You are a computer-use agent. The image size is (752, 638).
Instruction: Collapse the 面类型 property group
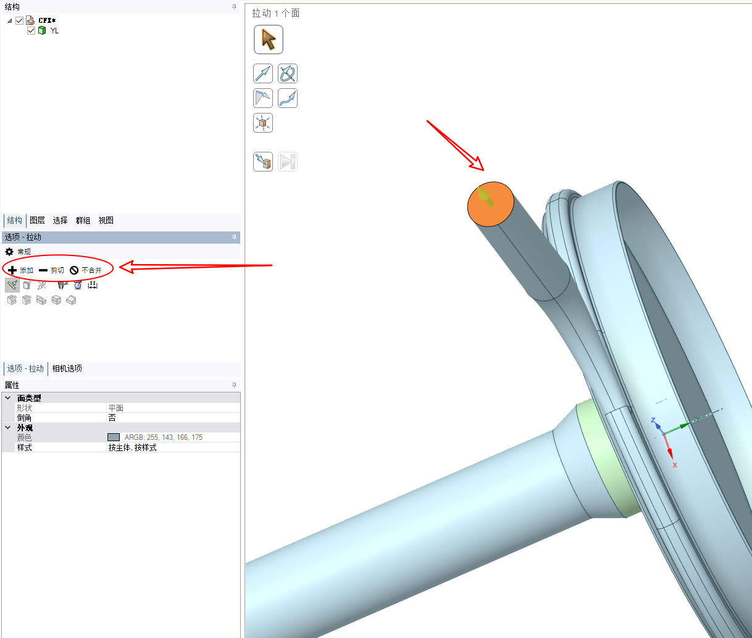pos(8,398)
